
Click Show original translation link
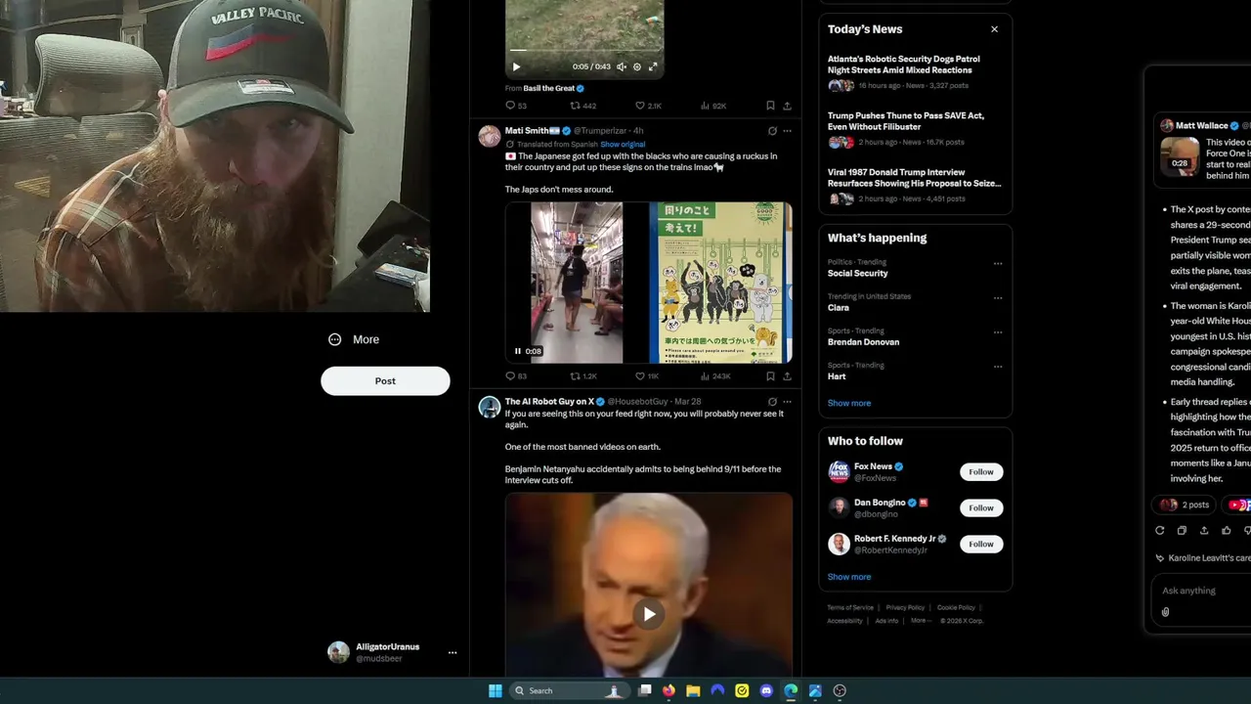(x=623, y=144)
